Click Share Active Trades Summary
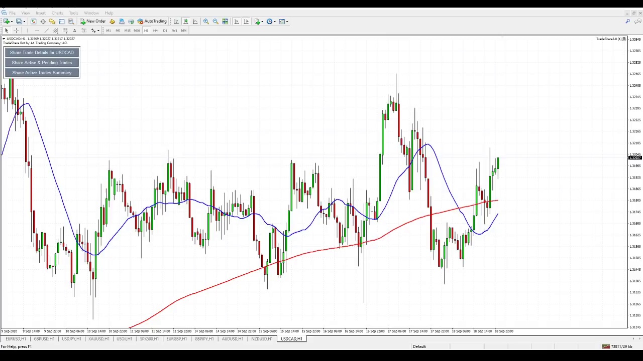This screenshot has height=361, width=643. (x=42, y=73)
